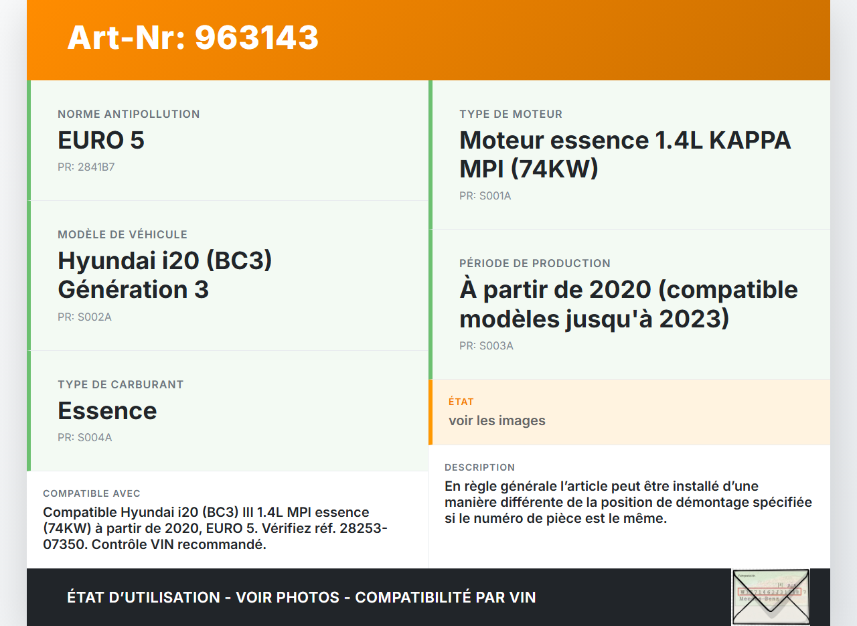Click the PÉRIODE DE PRODUCTION label
This screenshot has width=857, height=626.
pos(535,263)
